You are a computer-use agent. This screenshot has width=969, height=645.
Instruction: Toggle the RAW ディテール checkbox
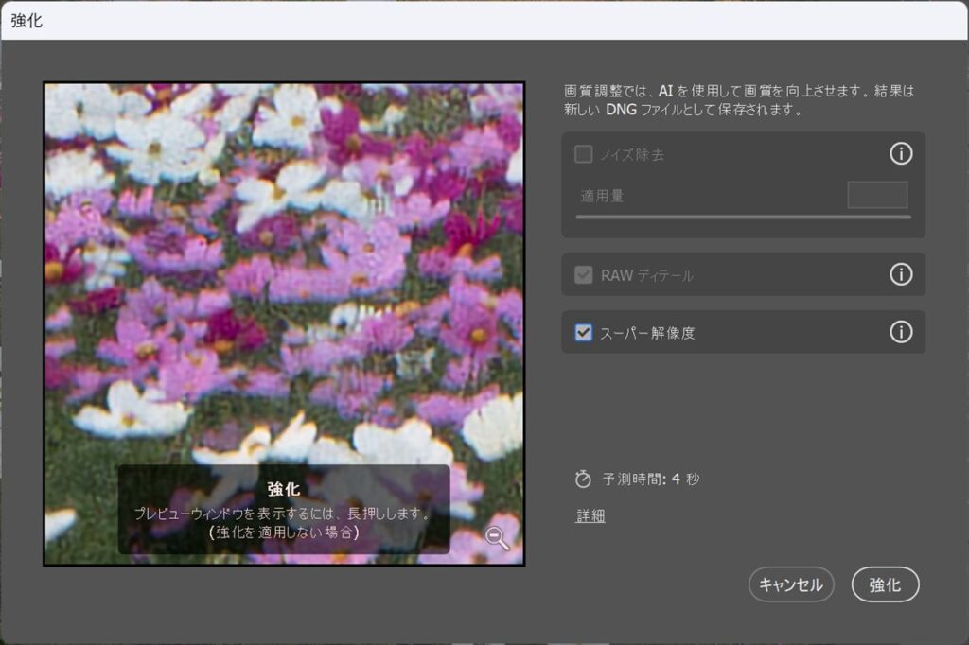click(583, 274)
